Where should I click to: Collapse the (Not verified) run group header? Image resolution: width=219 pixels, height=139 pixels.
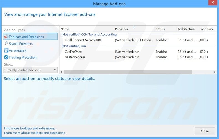tap(74, 46)
